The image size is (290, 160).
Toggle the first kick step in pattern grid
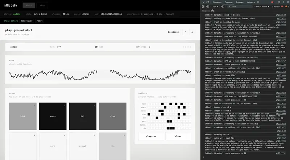[x=149, y=104]
